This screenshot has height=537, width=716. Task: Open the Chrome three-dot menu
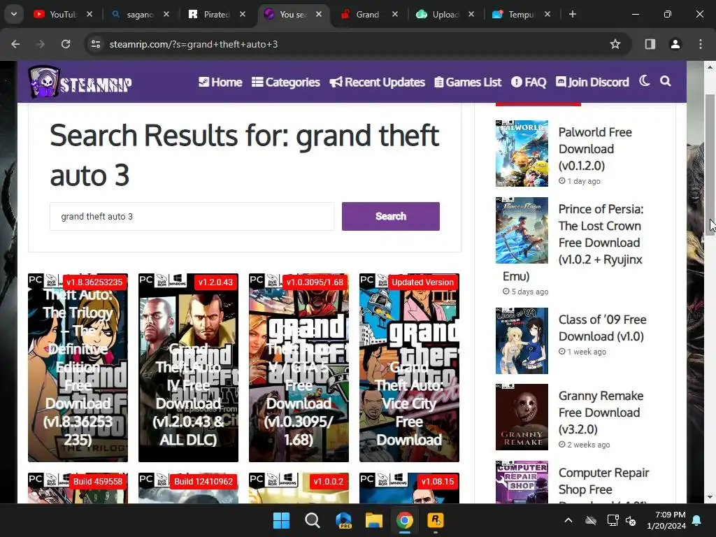coord(701,44)
